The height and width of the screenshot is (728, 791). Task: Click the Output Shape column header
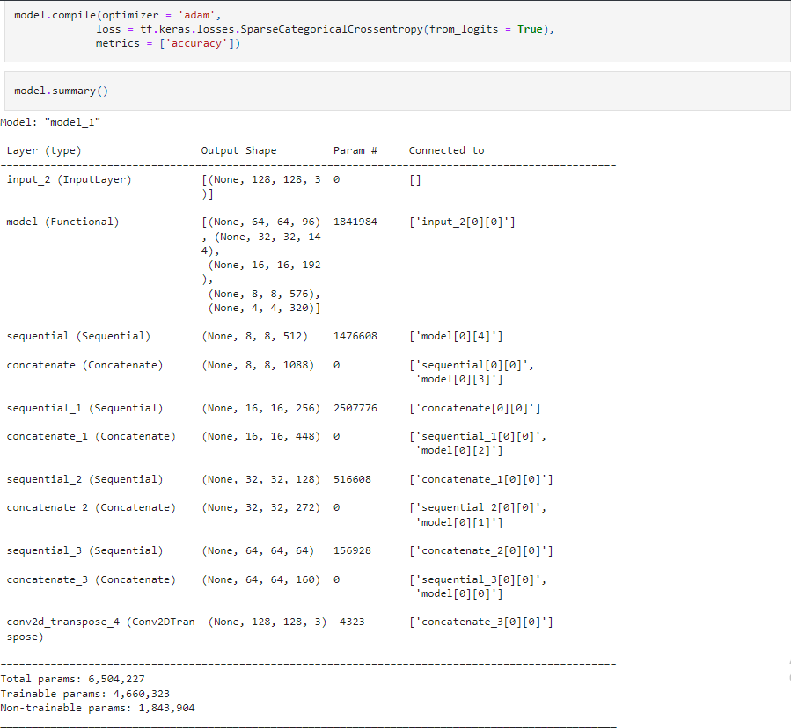click(238, 150)
